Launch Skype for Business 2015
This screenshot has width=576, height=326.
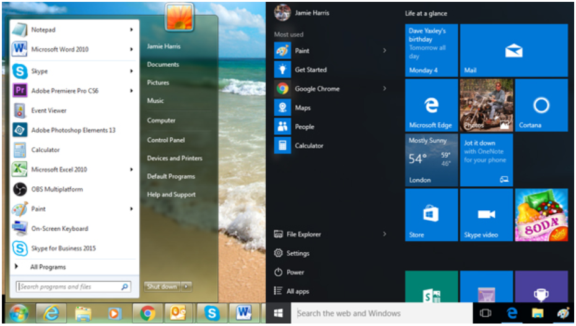tap(74, 248)
